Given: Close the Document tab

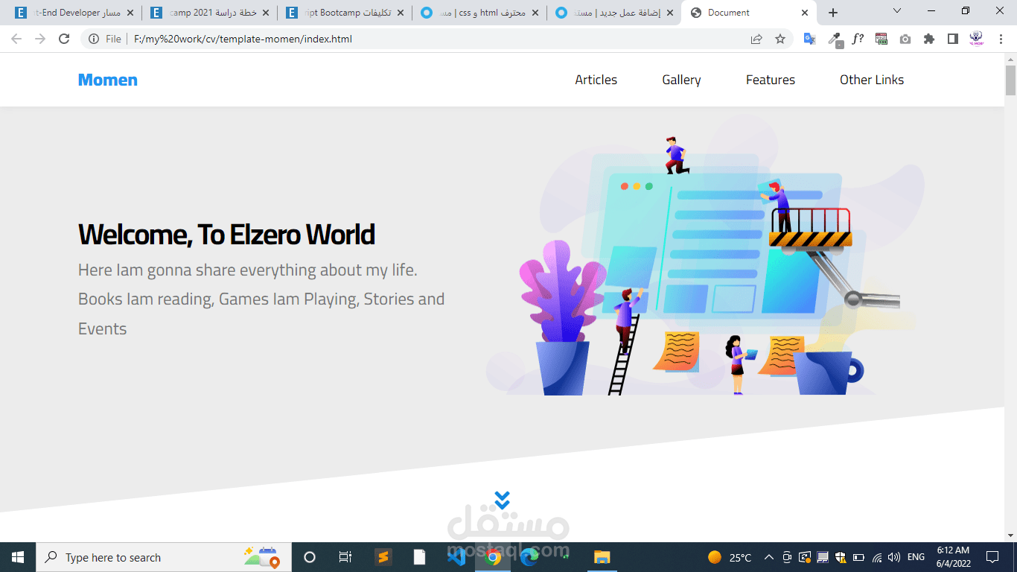Looking at the screenshot, I should click(x=805, y=13).
